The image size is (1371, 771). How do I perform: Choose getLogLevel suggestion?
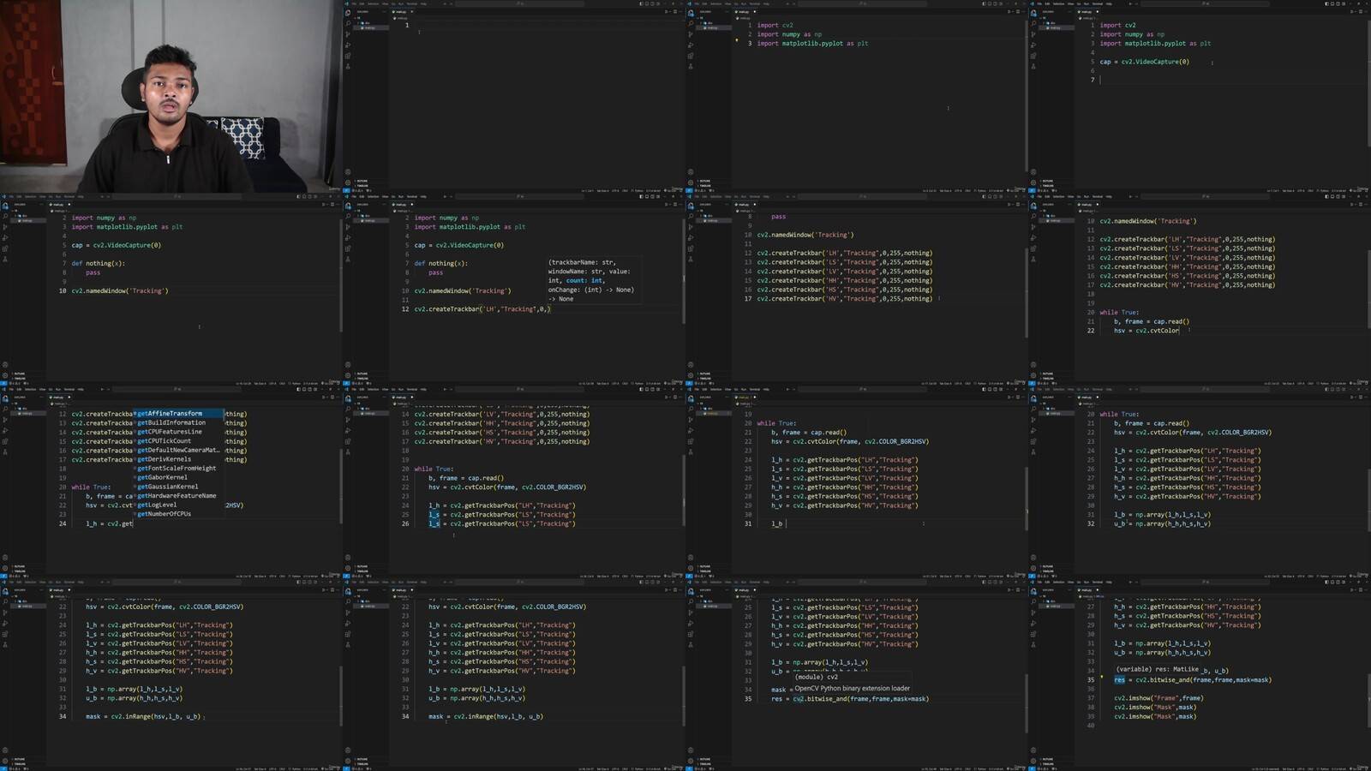(x=178, y=505)
